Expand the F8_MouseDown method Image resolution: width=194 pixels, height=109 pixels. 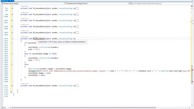[12, 27]
